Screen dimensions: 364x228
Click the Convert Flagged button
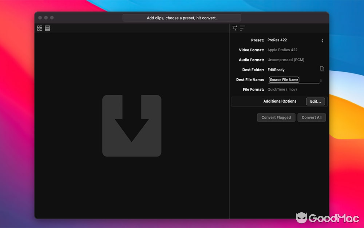(276, 117)
